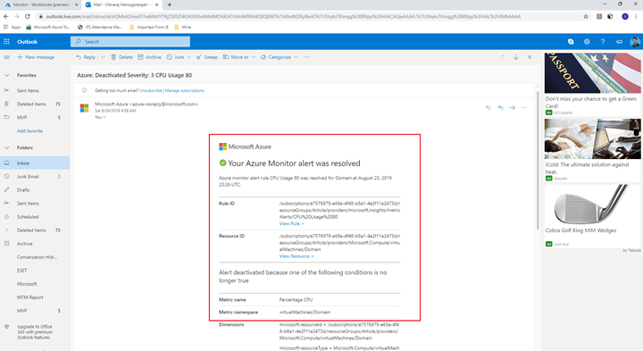643x351 pixels.
Task: Open the Outlook app launcher grid
Action: click(6, 41)
